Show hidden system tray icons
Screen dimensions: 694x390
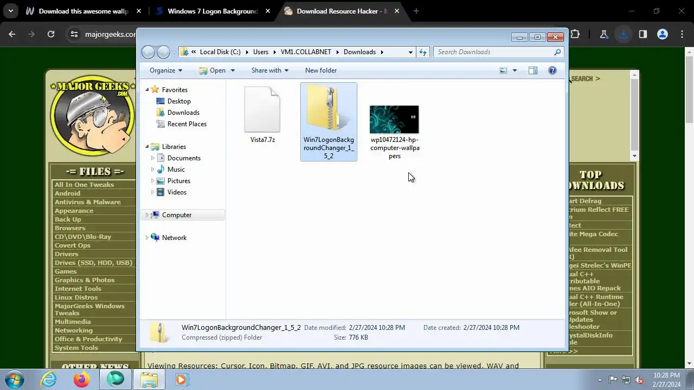[x=600, y=380]
